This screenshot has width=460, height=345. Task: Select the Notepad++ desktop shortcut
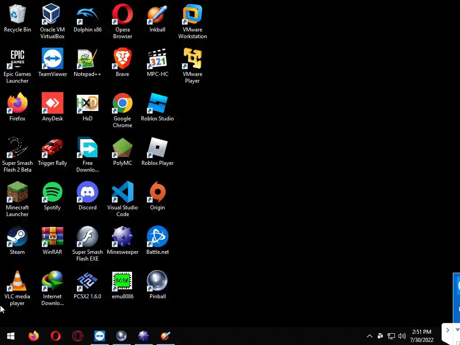point(88,63)
